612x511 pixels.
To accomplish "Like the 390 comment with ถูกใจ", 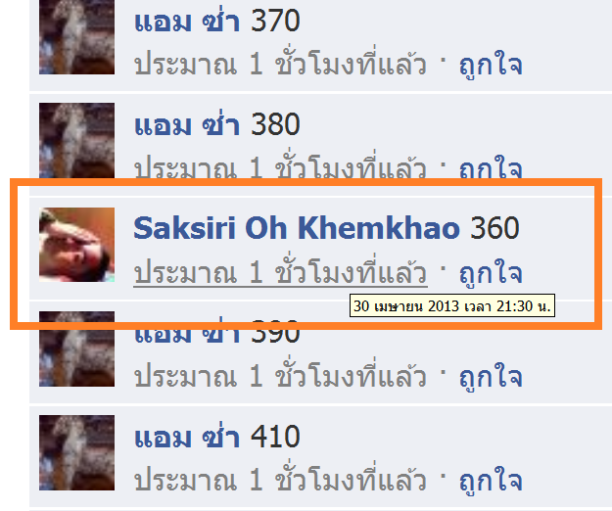I will (x=491, y=377).
